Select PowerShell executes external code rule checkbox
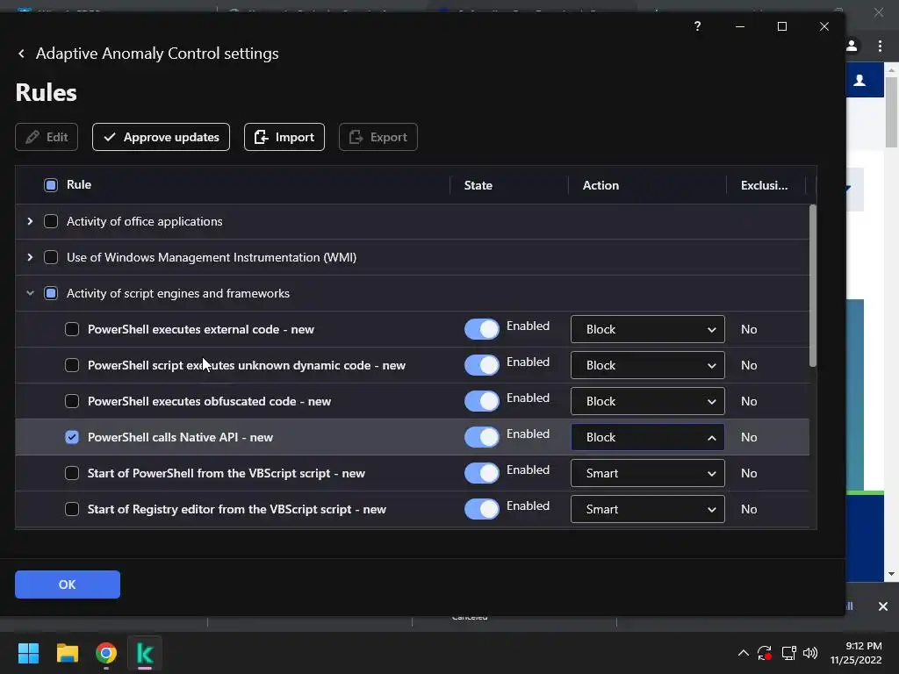899x674 pixels. pyautogui.click(x=72, y=330)
